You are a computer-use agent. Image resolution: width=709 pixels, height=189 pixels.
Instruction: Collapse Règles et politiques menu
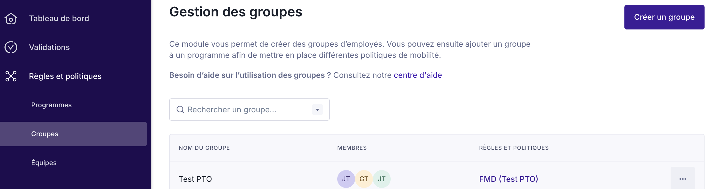[65, 76]
